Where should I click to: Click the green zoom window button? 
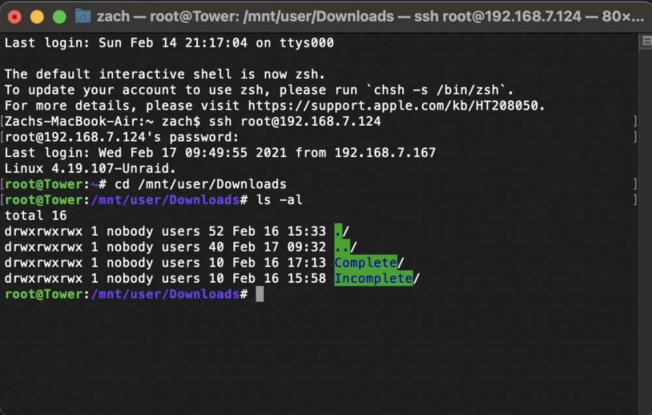coord(59,17)
